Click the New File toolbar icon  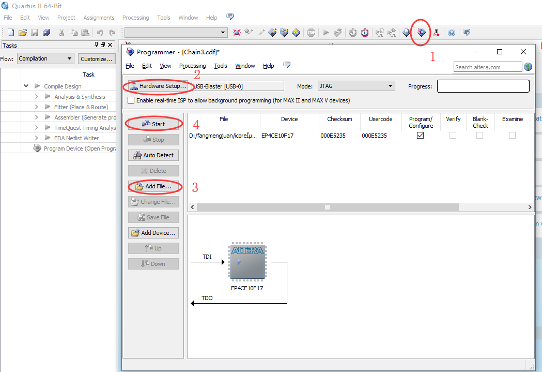click(x=10, y=33)
